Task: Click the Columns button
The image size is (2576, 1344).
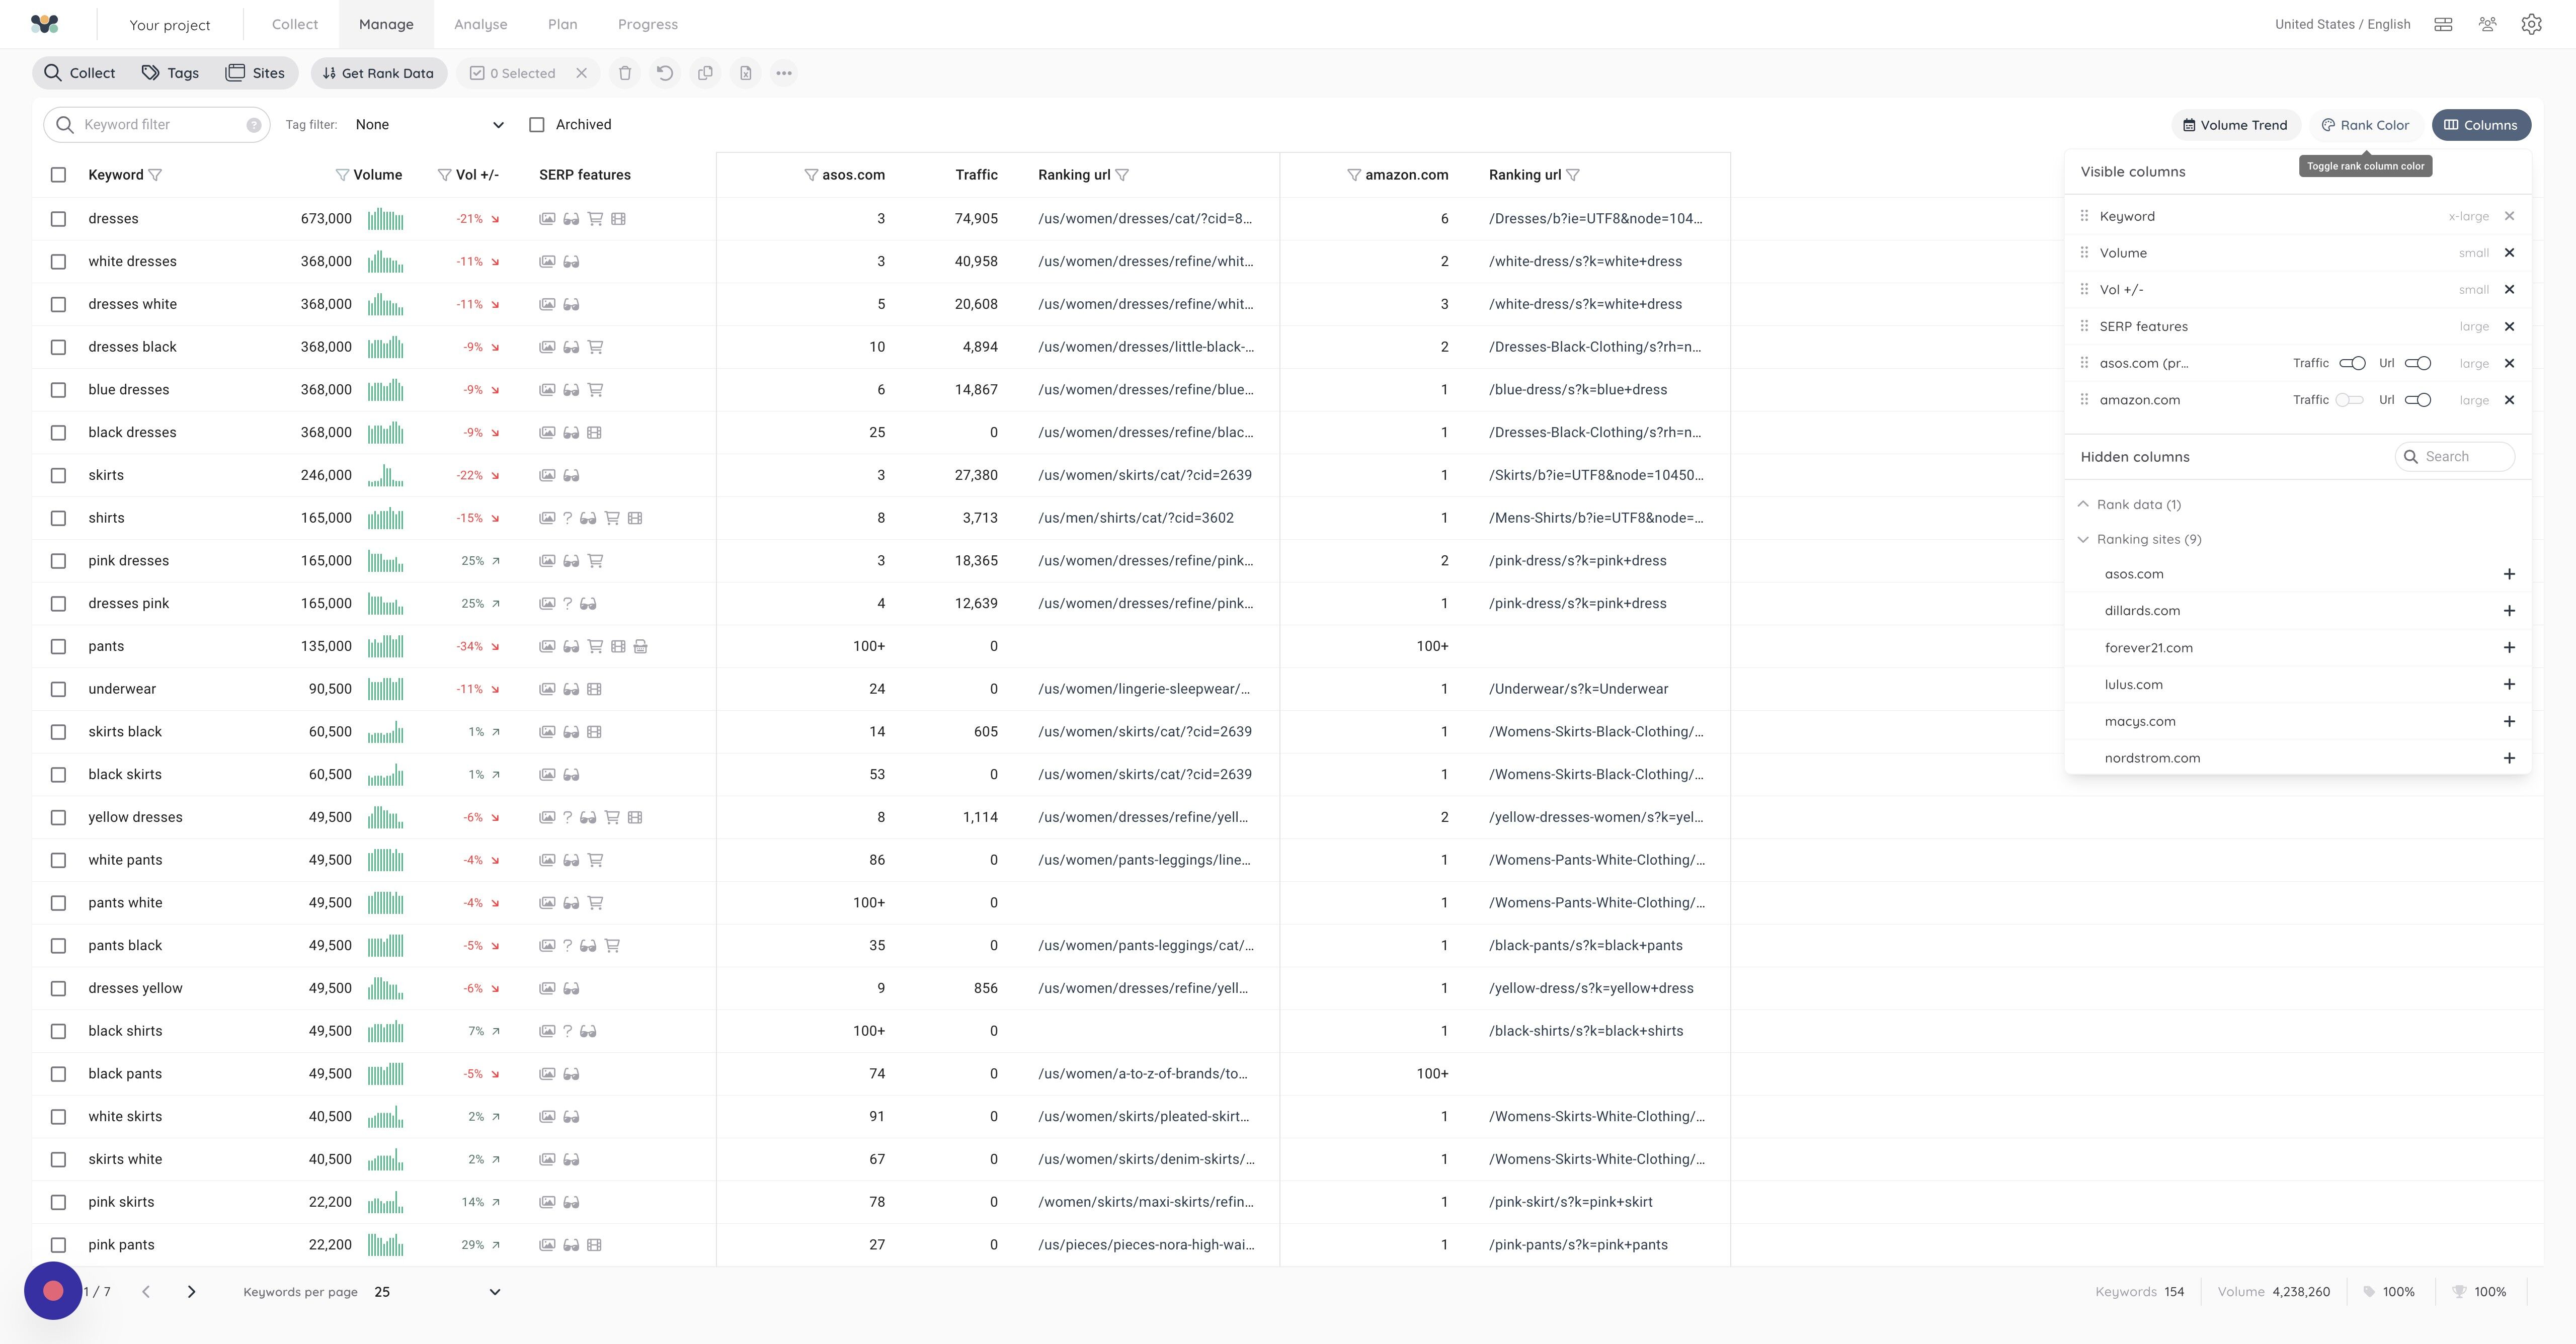Action: click(2481, 125)
